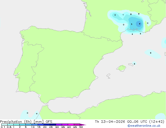The width and height of the screenshot is (166, 128).
Task: Click the '0.1' legend scale label
Action: [x=3, y=127]
